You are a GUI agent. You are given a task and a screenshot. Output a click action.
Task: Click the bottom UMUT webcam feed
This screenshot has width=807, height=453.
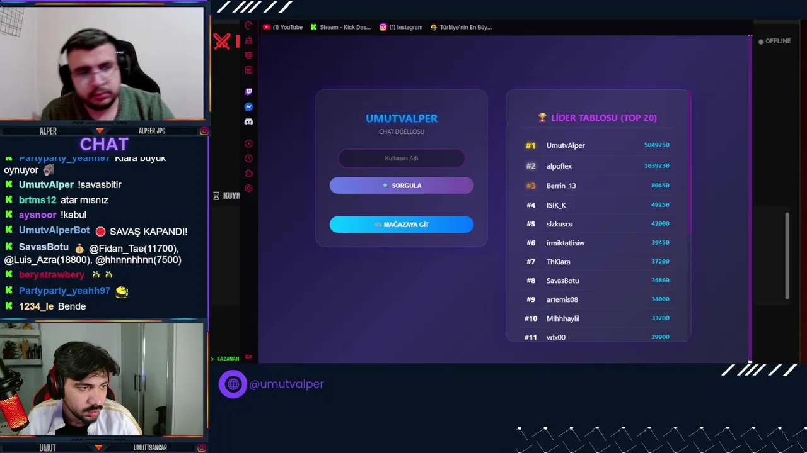[x=102, y=380]
